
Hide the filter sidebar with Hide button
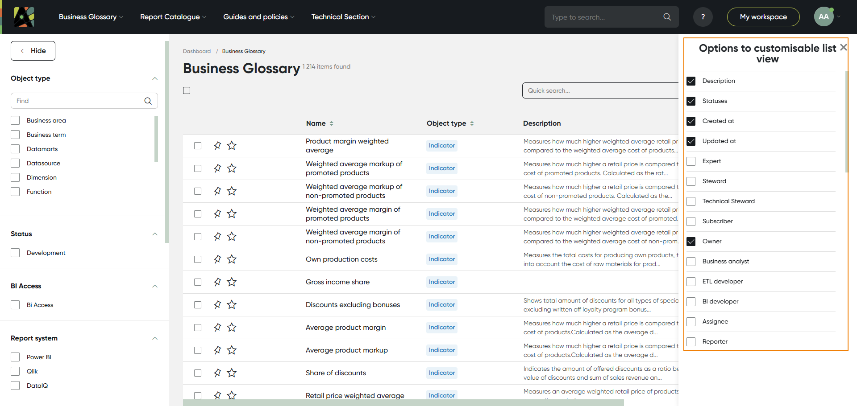[33, 51]
